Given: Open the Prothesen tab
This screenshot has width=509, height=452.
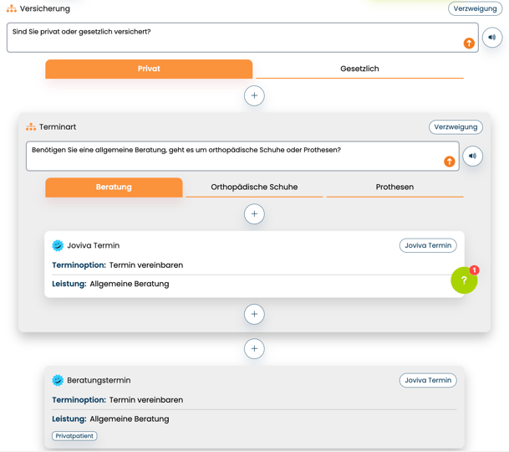Looking at the screenshot, I should [394, 187].
